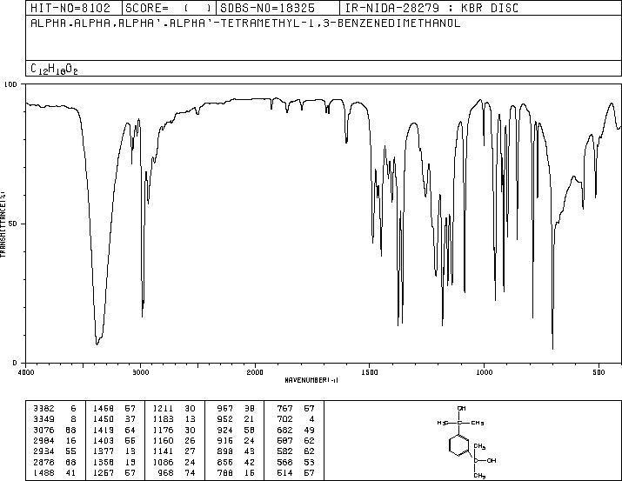Click peak table entry 1176
This screenshot has height=481, width=622.
(x=163, y=430)
